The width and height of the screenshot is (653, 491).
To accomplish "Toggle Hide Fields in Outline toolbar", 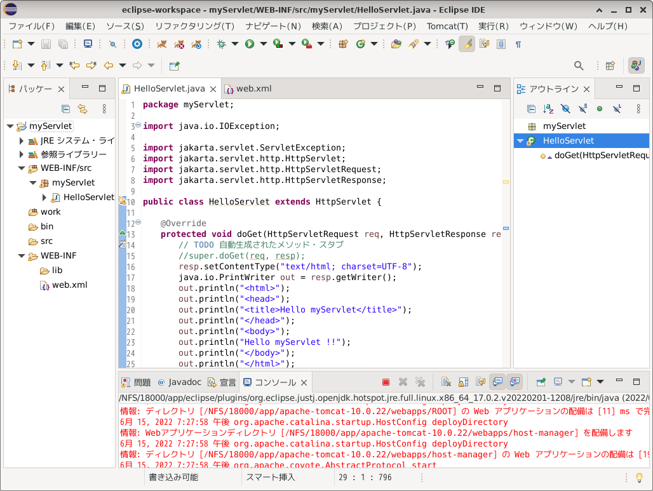I will [565, 109].
